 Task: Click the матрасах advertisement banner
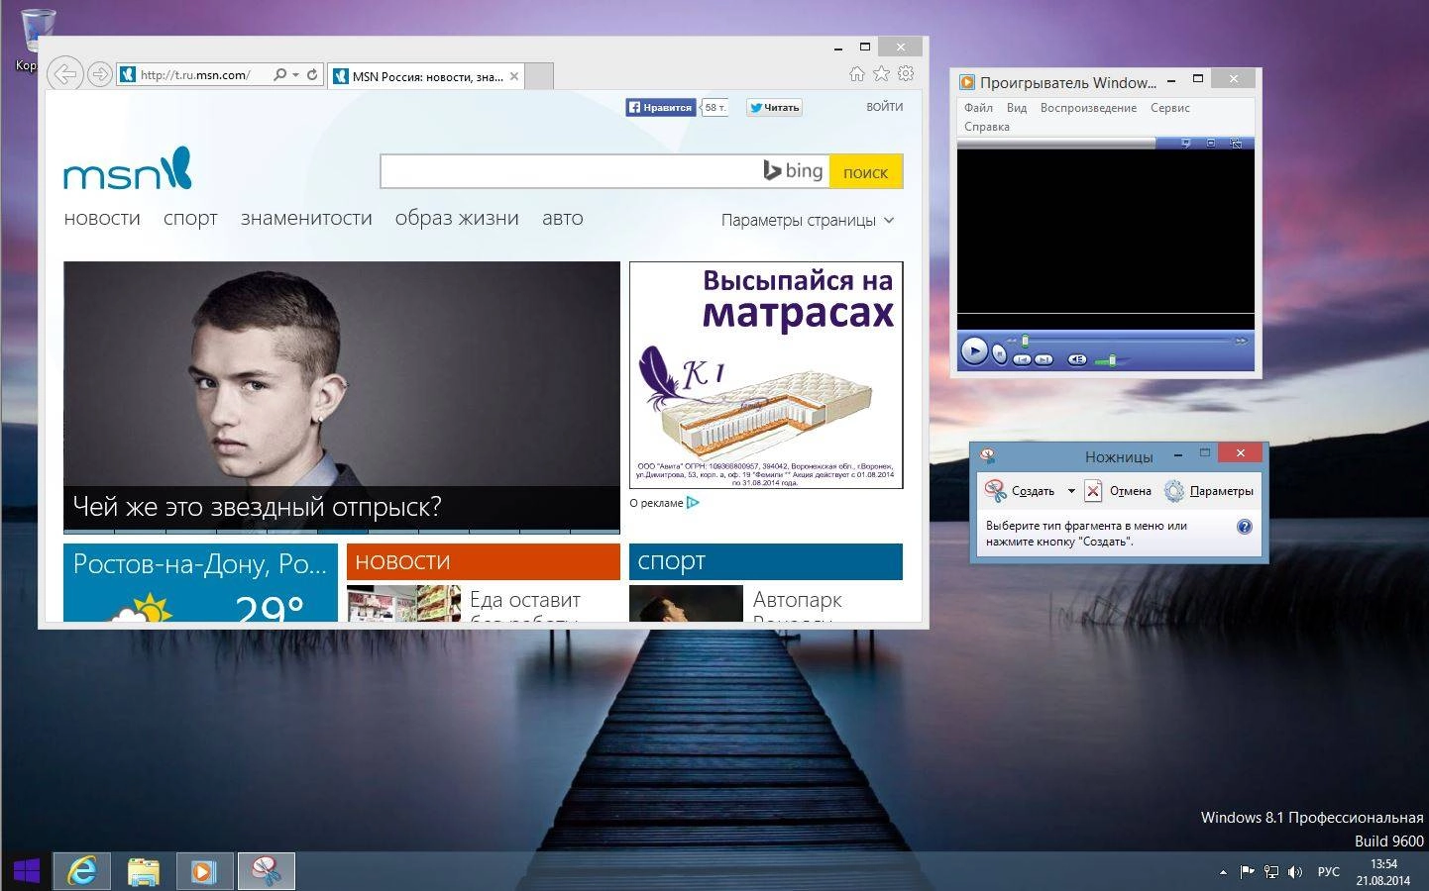click(766, 375)
